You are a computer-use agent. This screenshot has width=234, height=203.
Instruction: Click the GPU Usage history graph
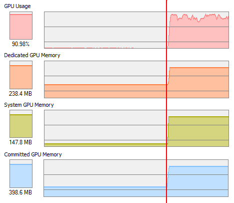coord(136,30)
